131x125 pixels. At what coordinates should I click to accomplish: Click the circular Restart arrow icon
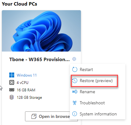click(74, 69)
